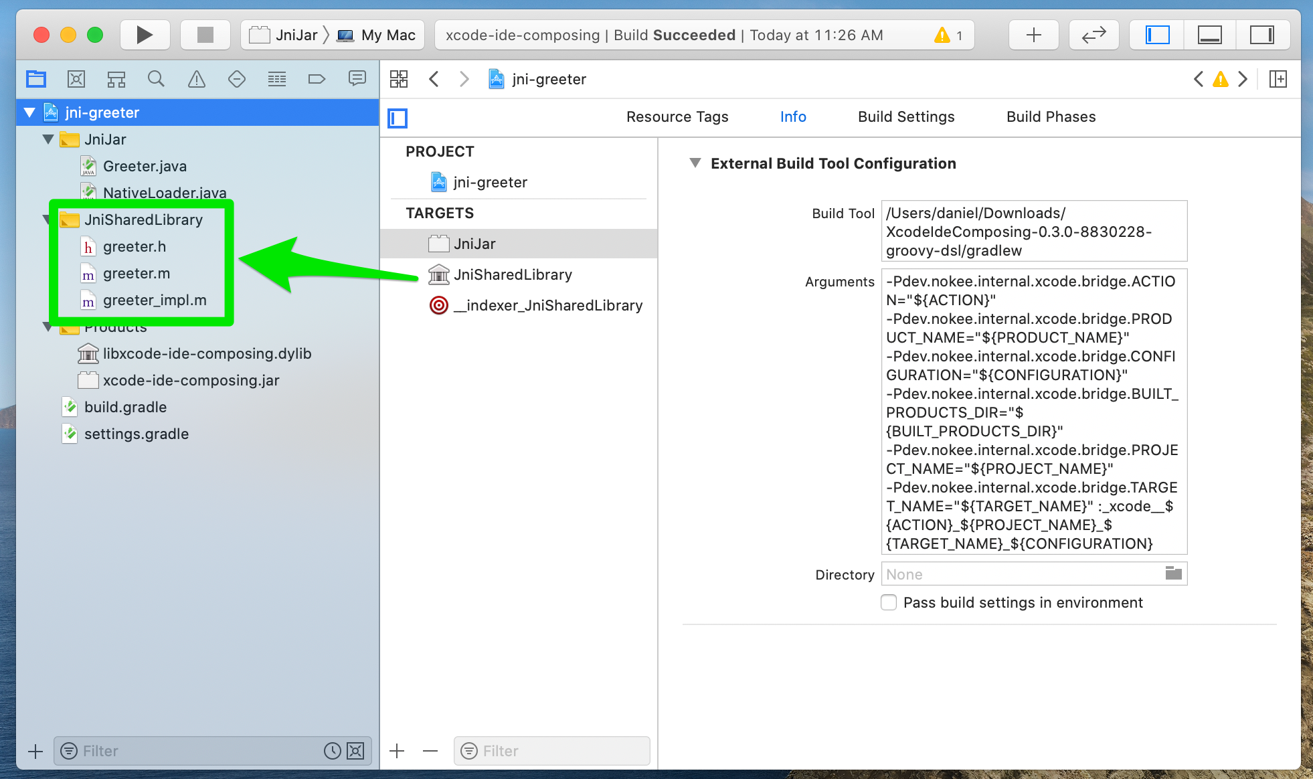This screenshot has height=779, width=1313.
Task: Open the Issue navigator warning triangle
Action: [x=196, y=78]
